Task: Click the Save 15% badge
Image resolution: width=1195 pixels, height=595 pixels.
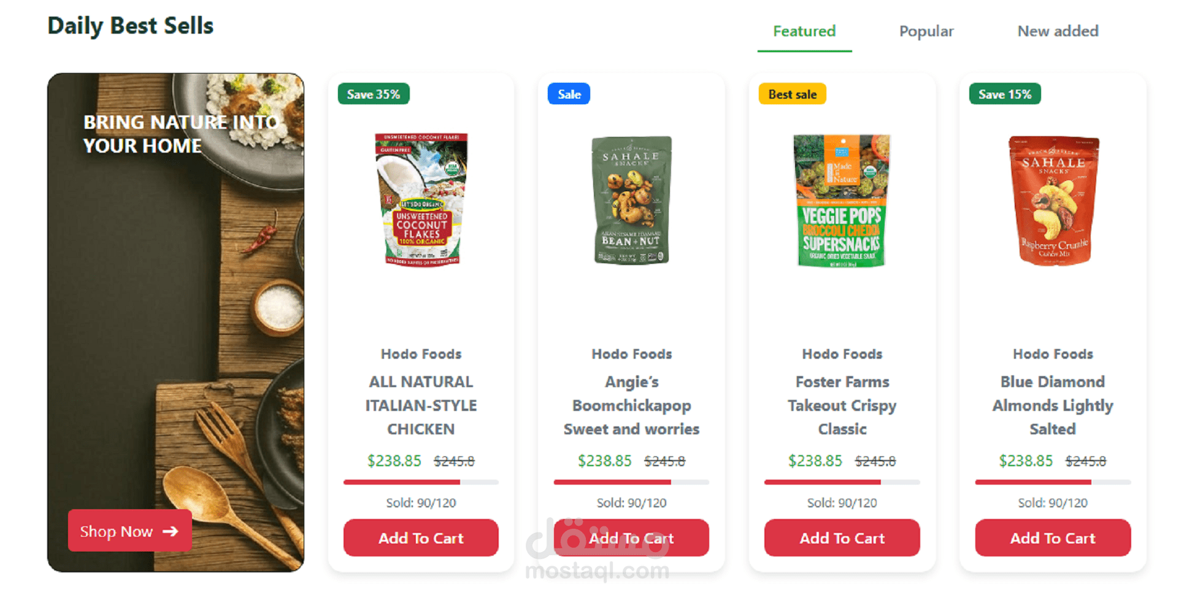Action: 1004,94
